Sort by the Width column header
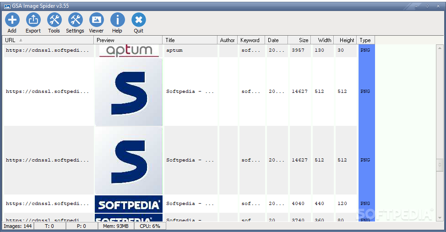This screenshot has height=232, width=446. tap(322, 40)
